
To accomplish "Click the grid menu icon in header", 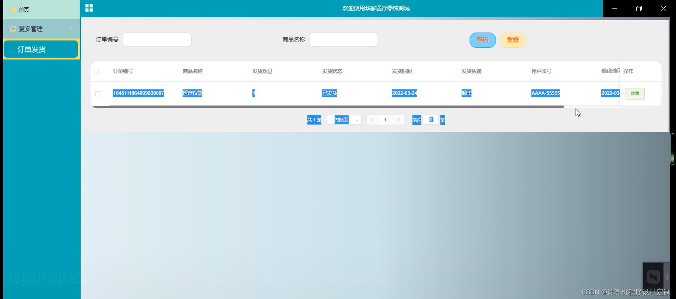I will pos(89,8).
